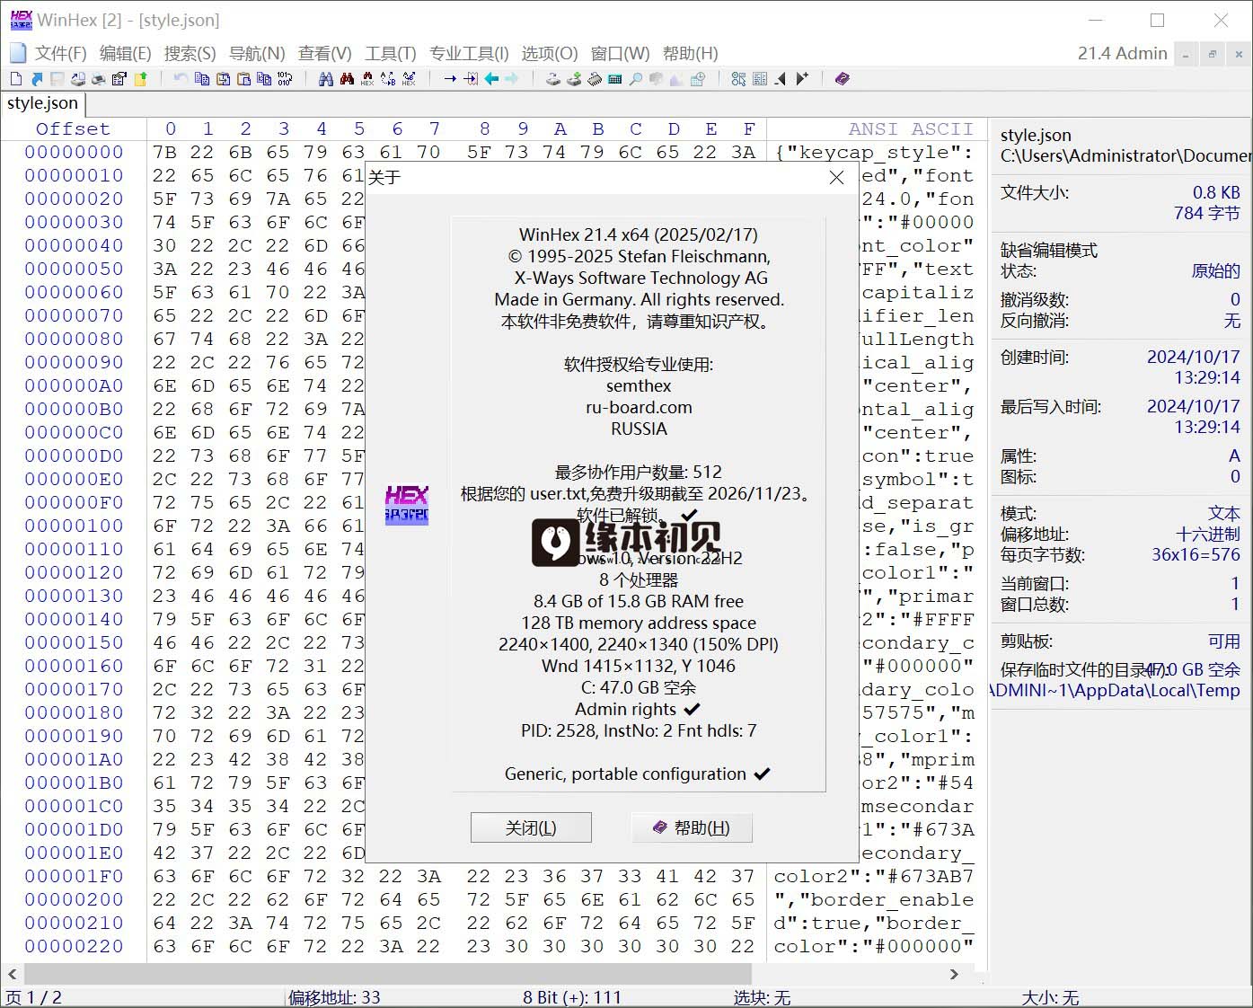
Task: Select offset row 00000000
Action: tap(74, 152)
